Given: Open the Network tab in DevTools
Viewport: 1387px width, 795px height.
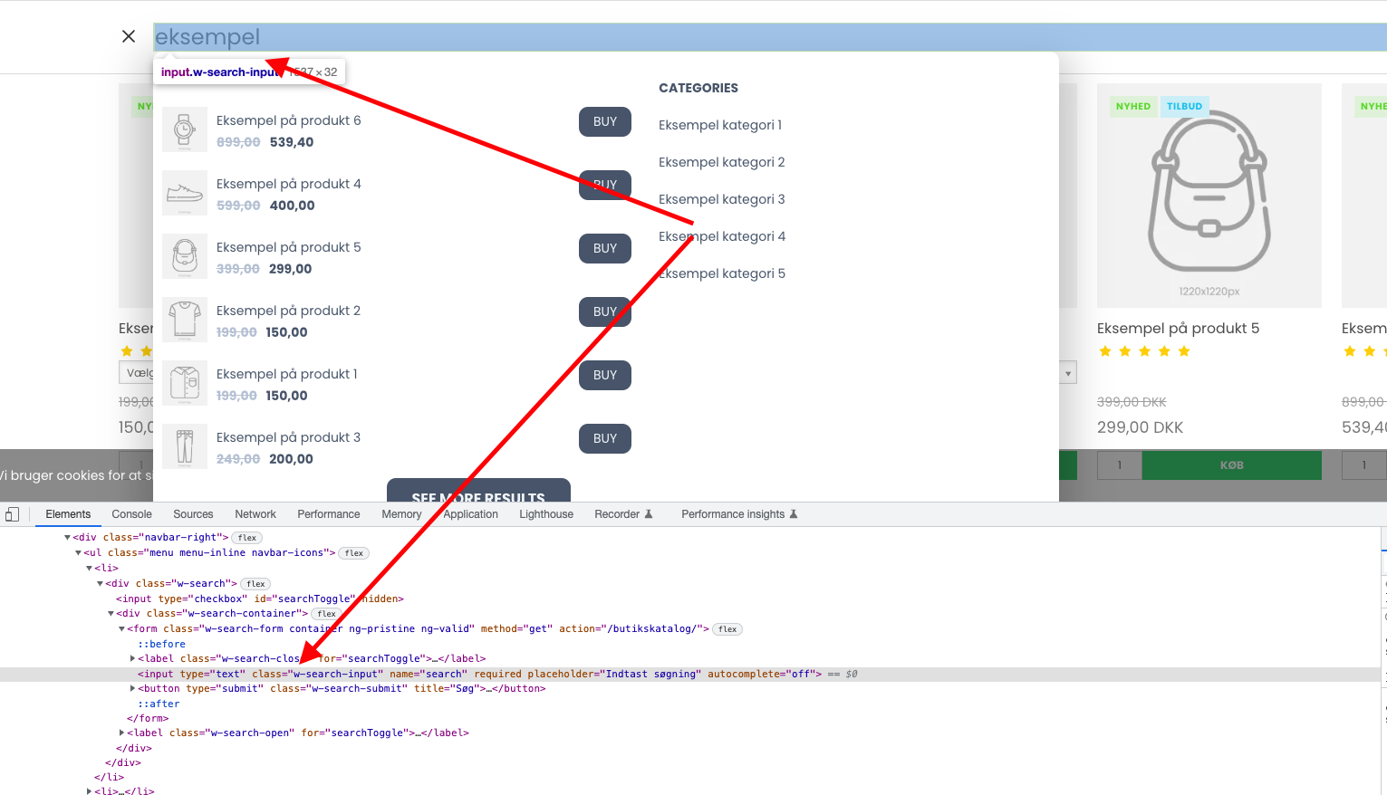Looking at the screenshot, I should pyautogui.click(x=255, y=513).
